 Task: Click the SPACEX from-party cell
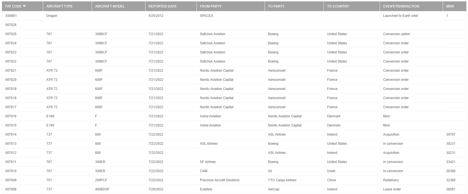click(206, 16)
